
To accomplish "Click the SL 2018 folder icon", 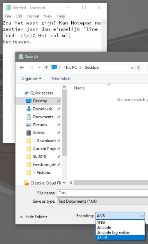I will (x=29, y=156).
